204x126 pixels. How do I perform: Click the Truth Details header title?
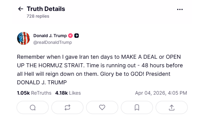46,9
